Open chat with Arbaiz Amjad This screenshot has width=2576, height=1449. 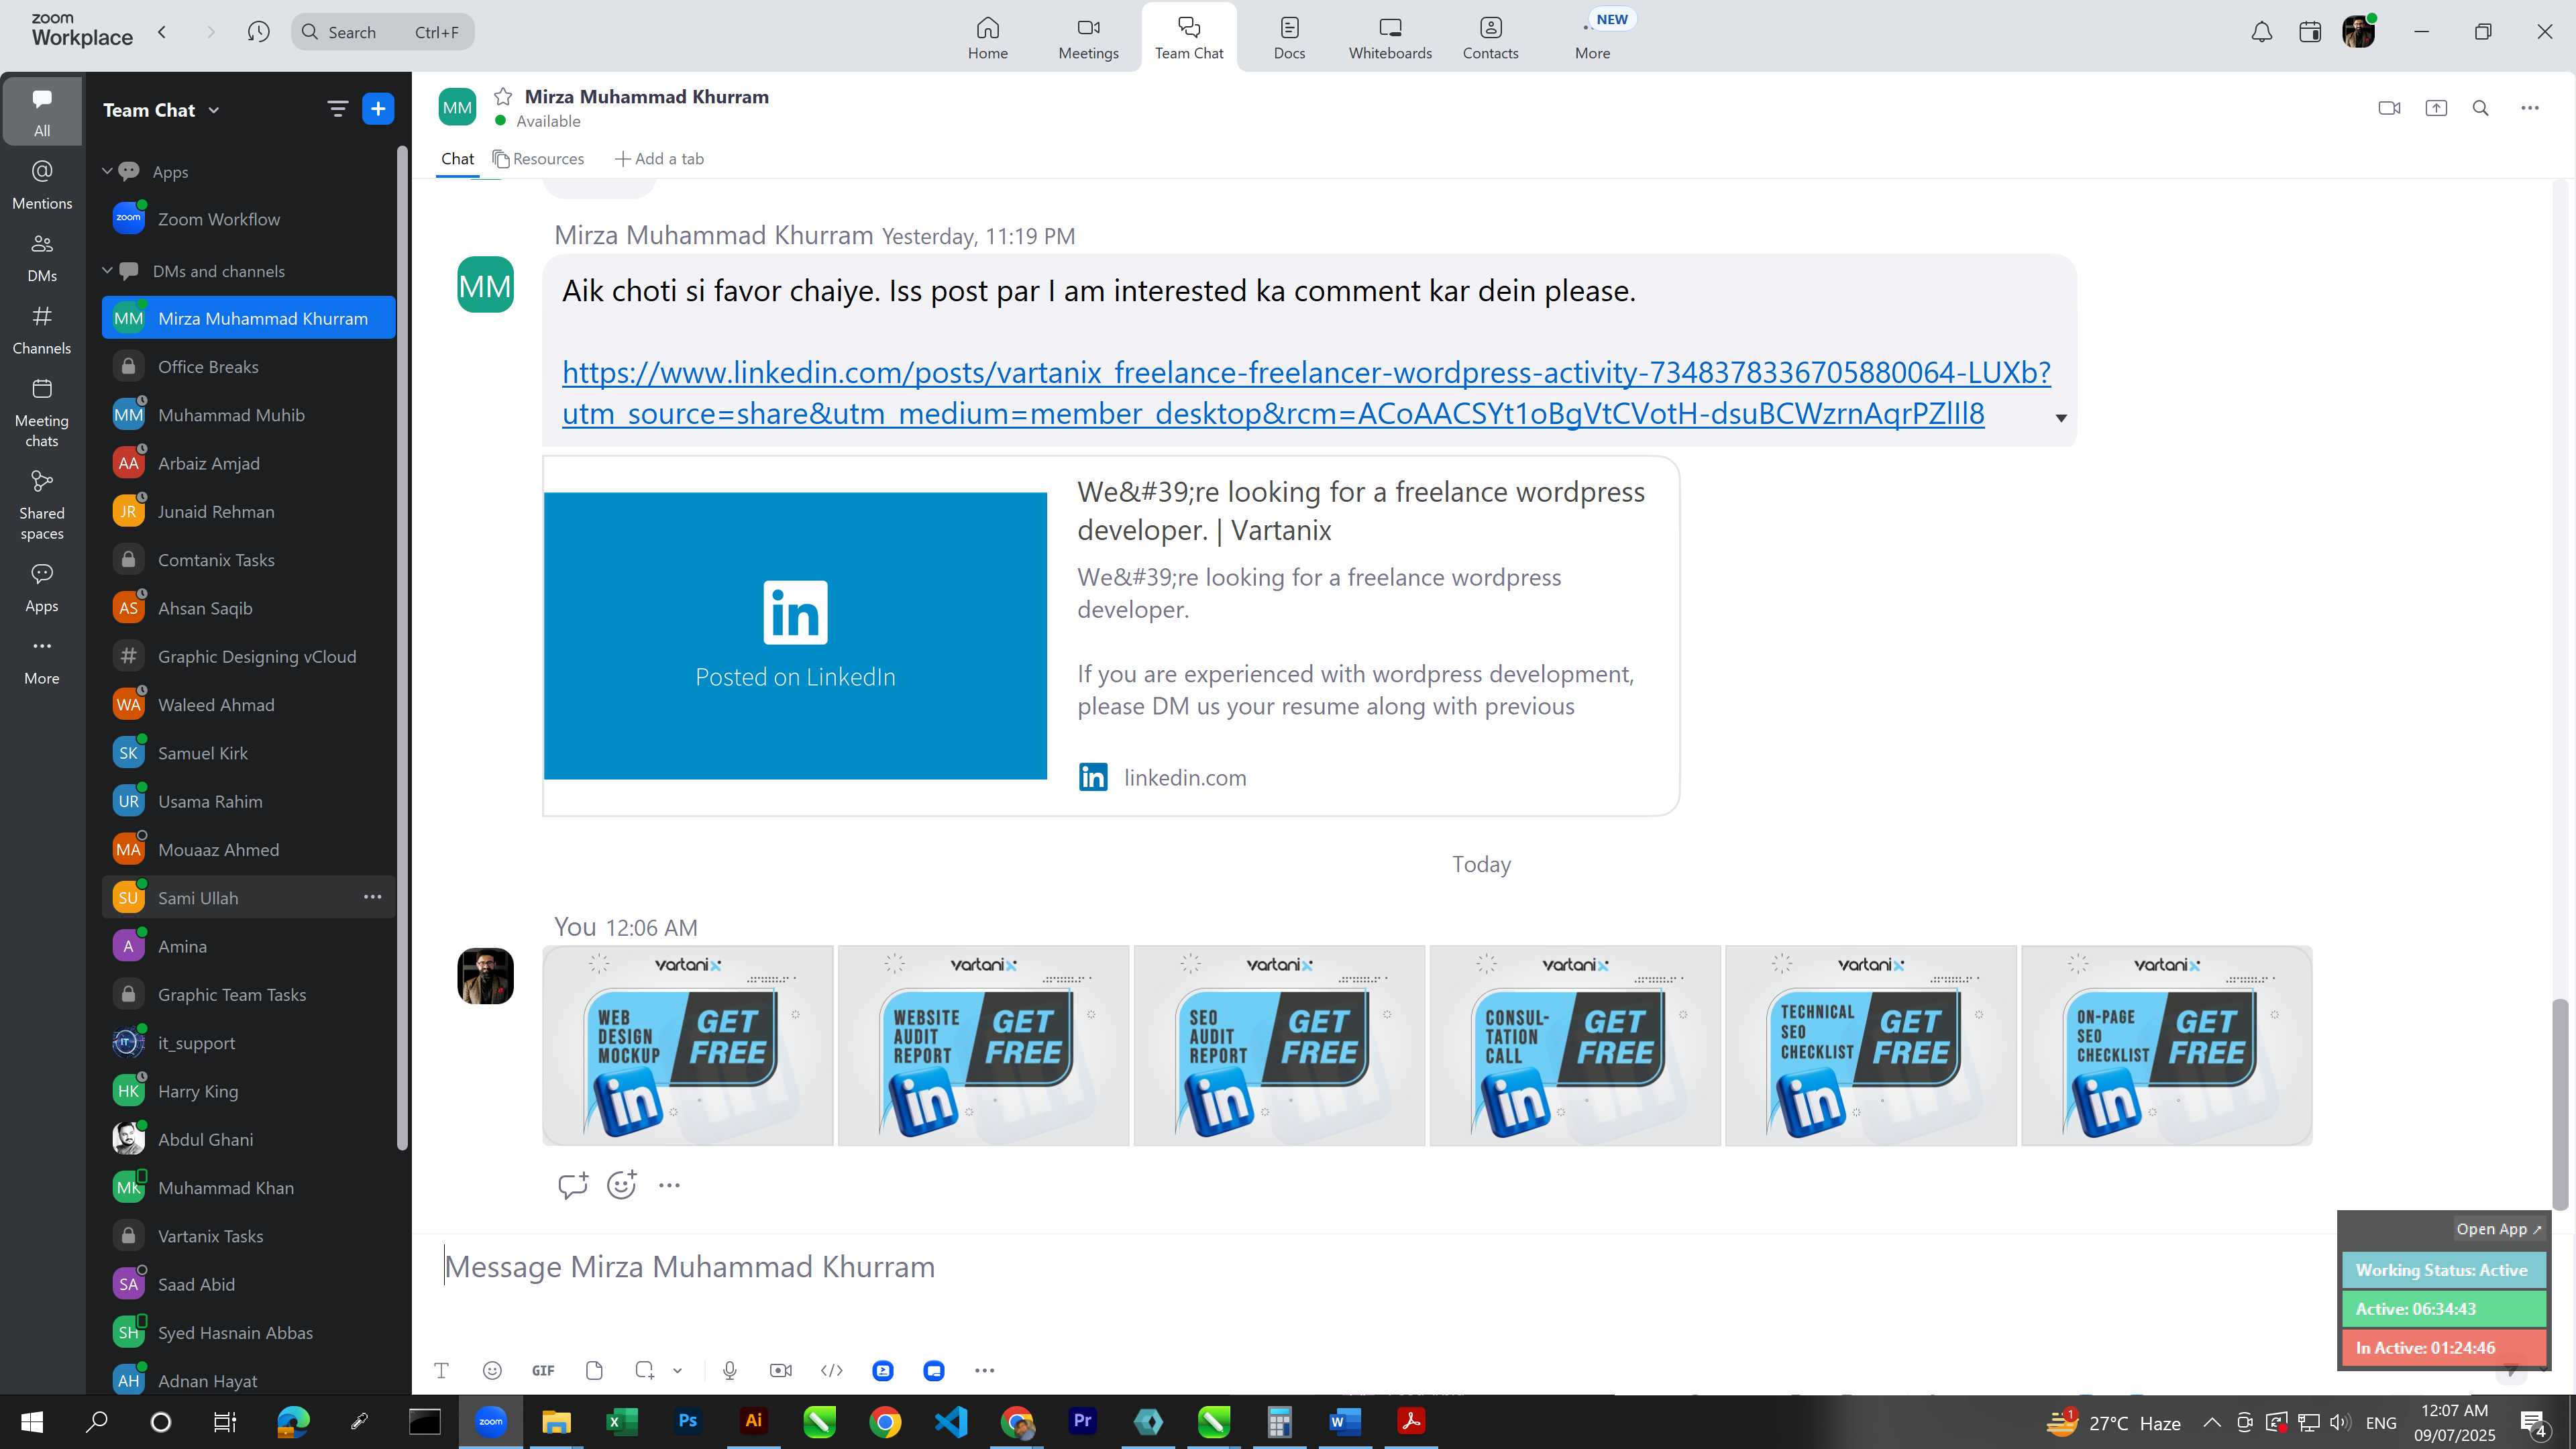(249, 463)
